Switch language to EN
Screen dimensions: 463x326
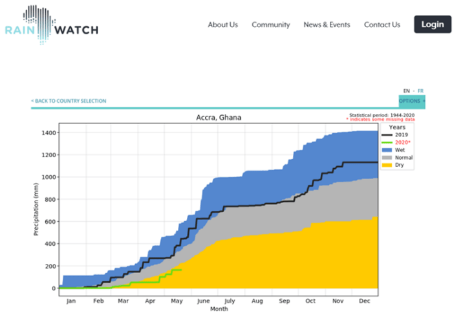coord(406,91)
